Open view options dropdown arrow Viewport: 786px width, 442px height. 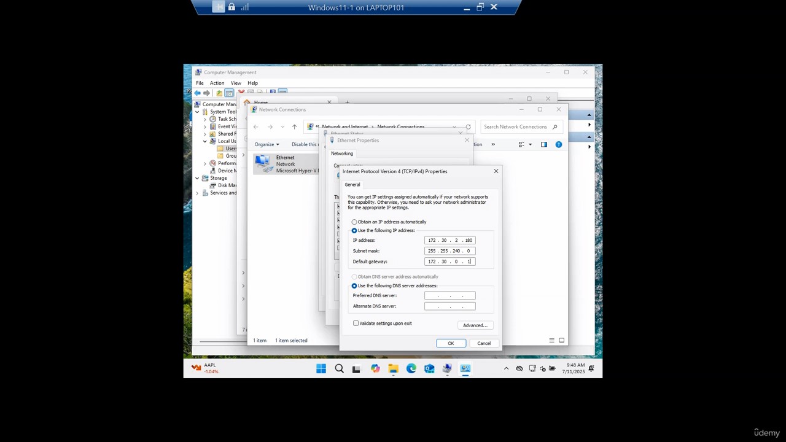[530, 144]
